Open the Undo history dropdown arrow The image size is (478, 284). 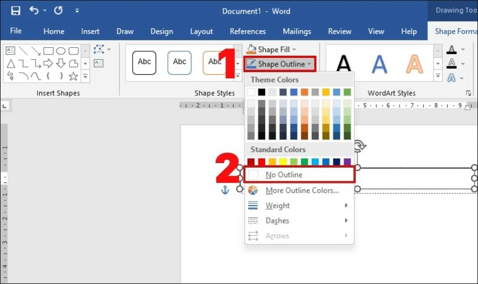pos(45,11)
